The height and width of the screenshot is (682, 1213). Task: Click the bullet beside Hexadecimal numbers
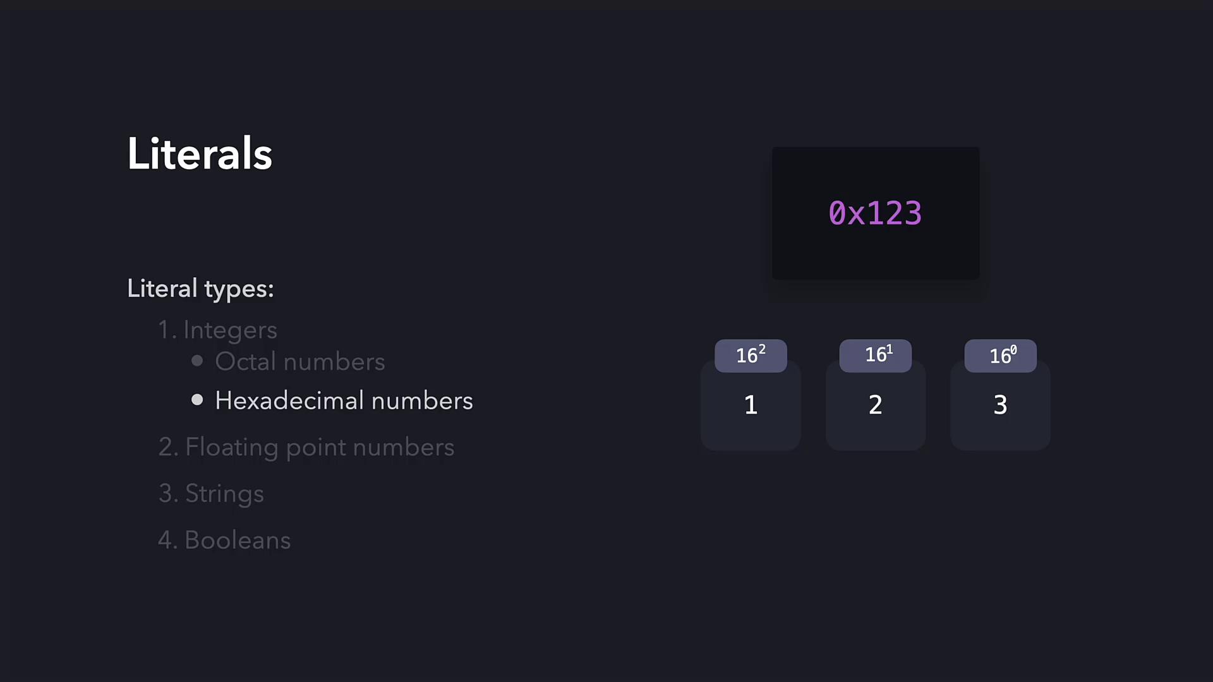coord(197,400)
